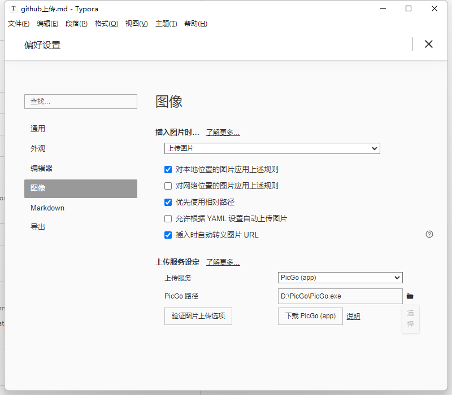Image resolution: width=452 pixels, height=395 pixels.
Task: Click the 图像 page heading
Action: pyautogui.click(x=169, y=102)
